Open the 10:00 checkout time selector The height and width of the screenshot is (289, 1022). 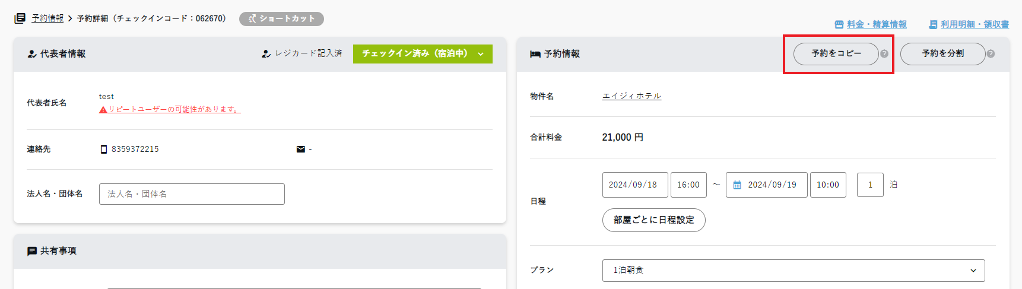[x=827, y=185]
